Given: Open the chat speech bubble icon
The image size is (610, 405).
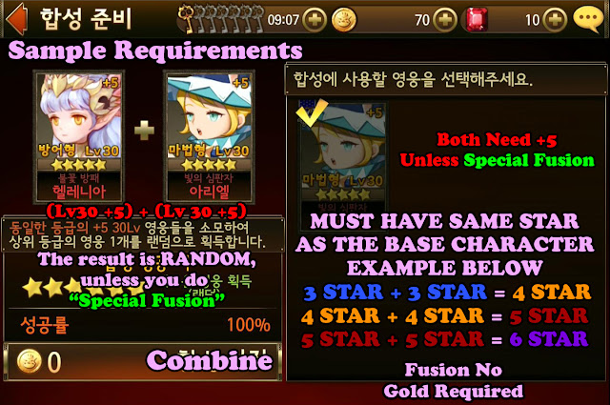Looking at the screenshot, I should [589, 19].
